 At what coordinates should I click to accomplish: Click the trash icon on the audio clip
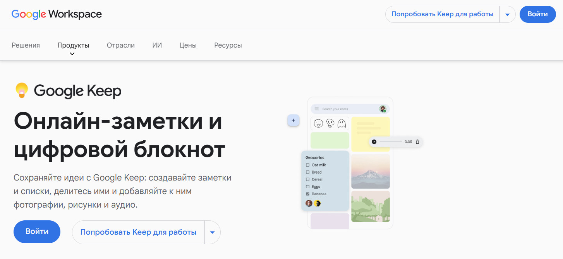417,142
